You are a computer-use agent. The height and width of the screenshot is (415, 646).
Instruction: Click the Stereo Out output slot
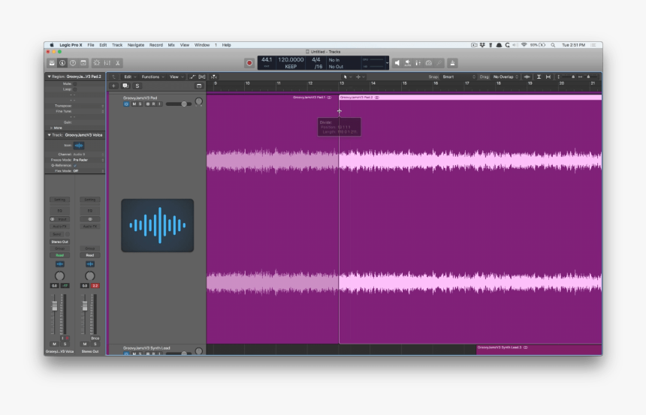60,242
